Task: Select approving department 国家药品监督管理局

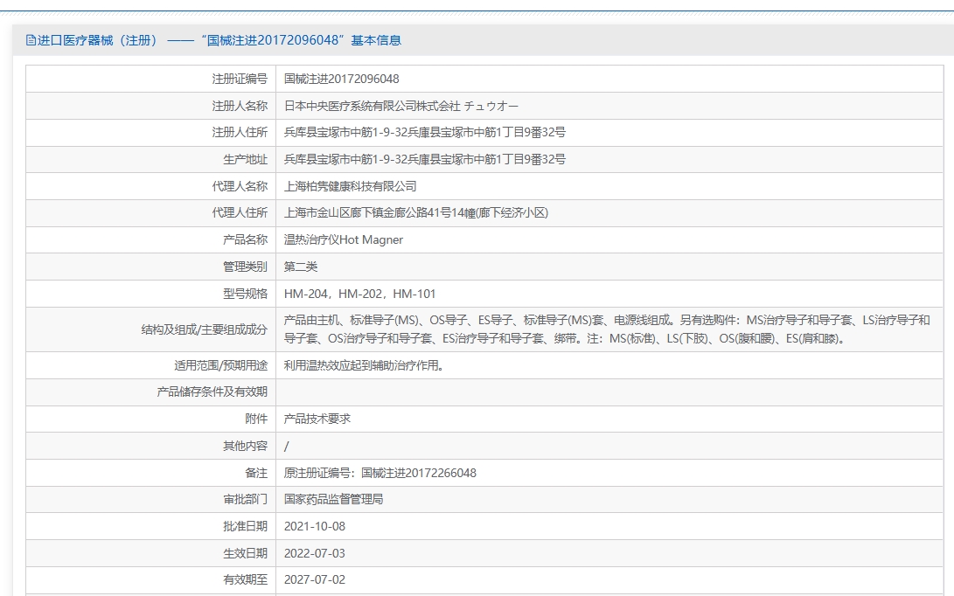Action: (333, 499)
